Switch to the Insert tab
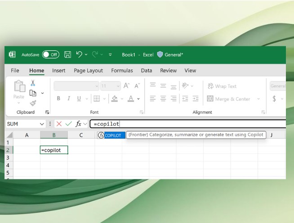The height and width of the screenshot is (223, 294). (59, 70)
